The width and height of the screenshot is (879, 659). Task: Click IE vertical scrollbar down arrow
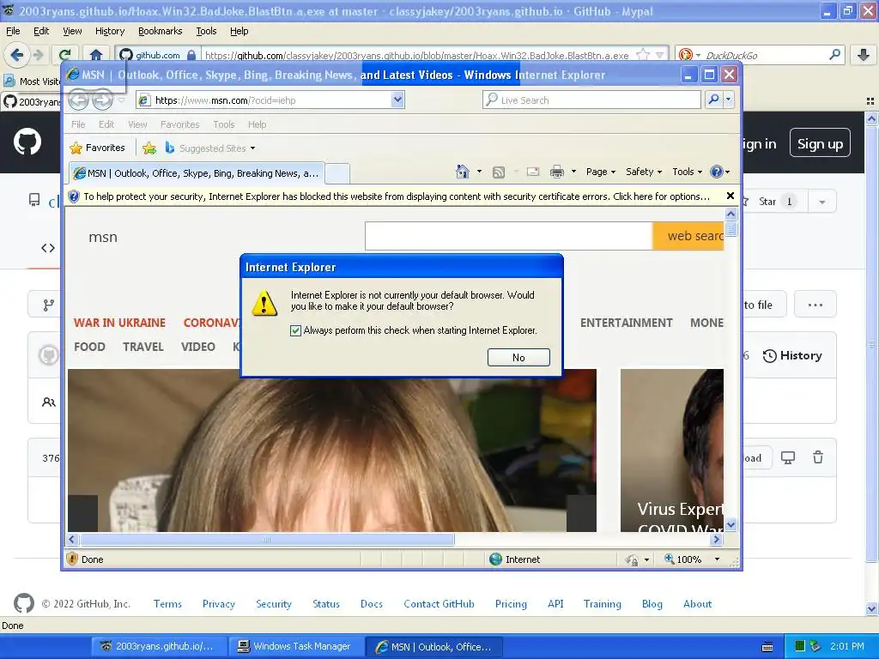(x=730, y=525)
